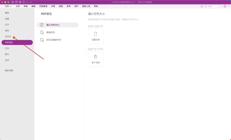Viewport: 231px width, 140px height.
Task: Click 另存为 in the left sidebar
Action: coord(8,36)
